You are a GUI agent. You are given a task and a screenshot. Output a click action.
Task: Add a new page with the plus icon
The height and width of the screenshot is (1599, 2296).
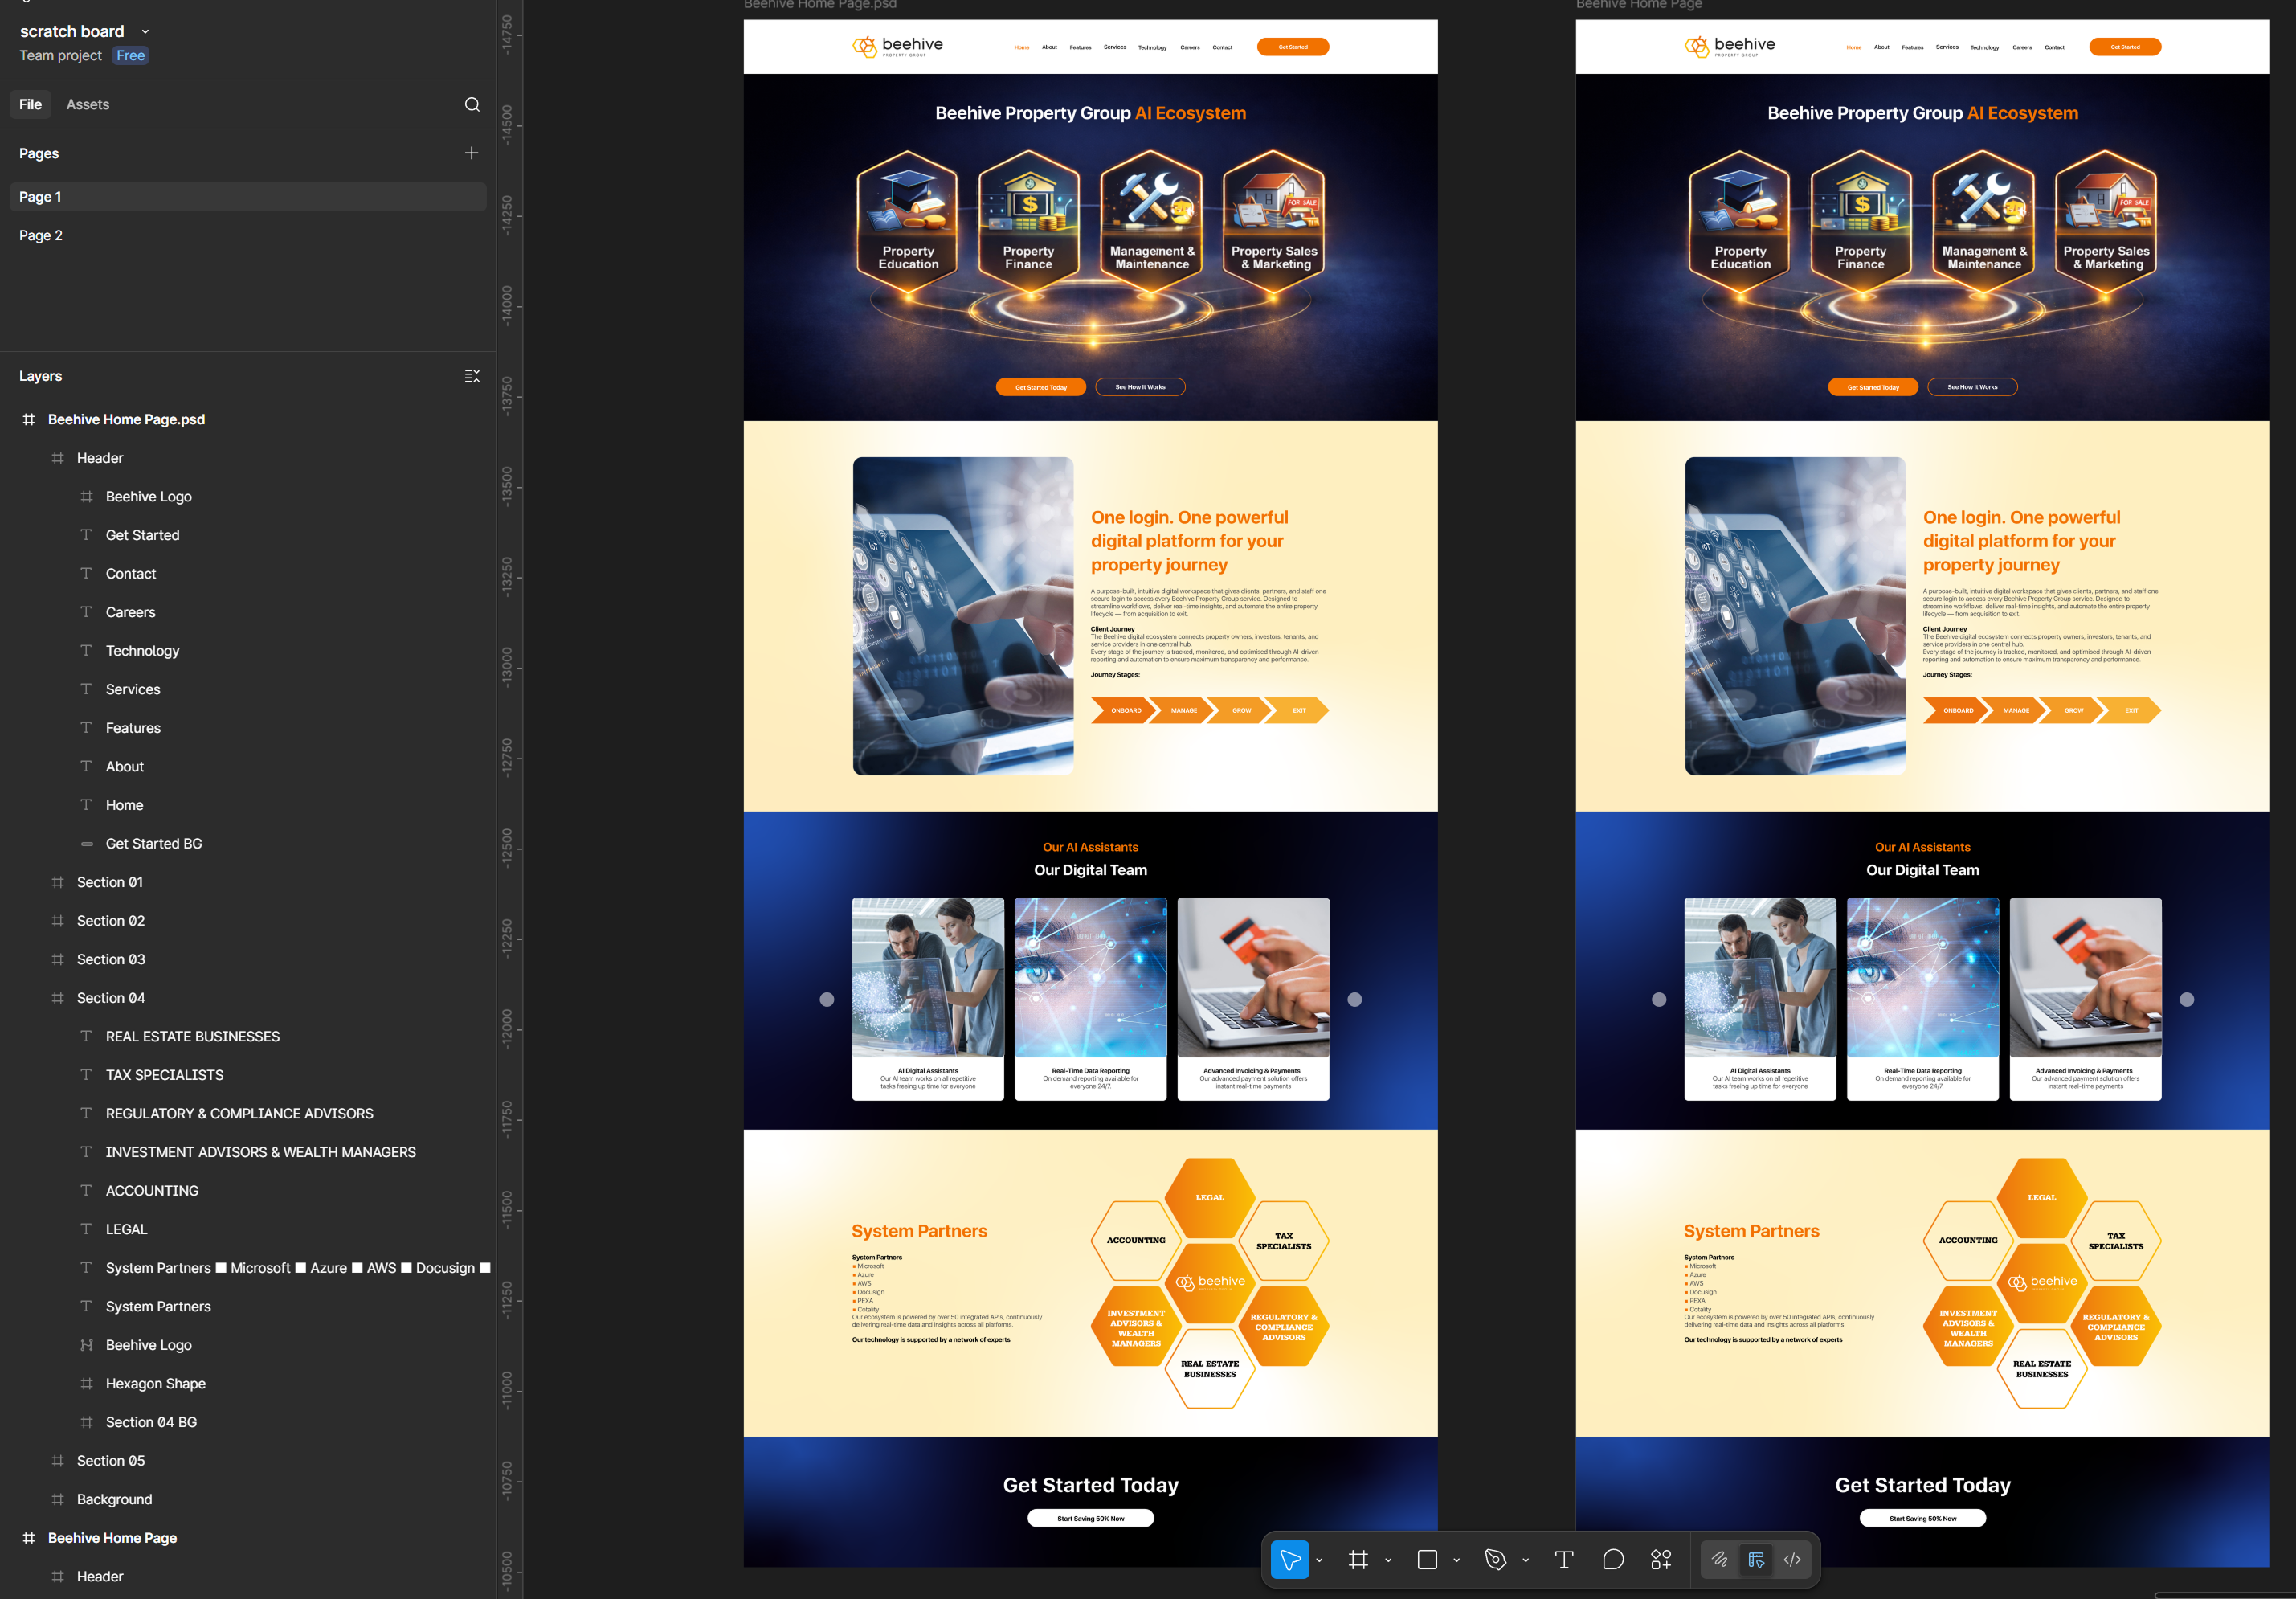pyautogui.click(x=471, y=152)
